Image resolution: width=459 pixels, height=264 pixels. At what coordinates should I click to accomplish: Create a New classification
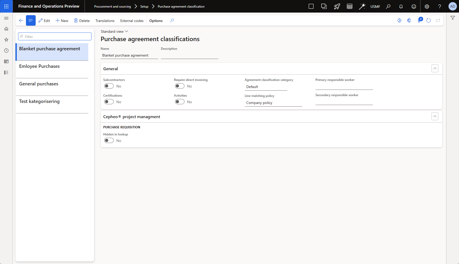tap(62, 21)
